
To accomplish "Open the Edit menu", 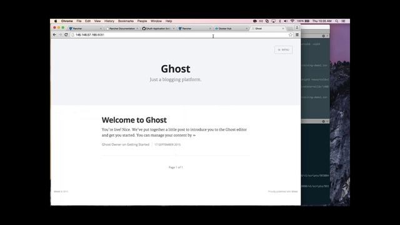I will tap(87, 21).
